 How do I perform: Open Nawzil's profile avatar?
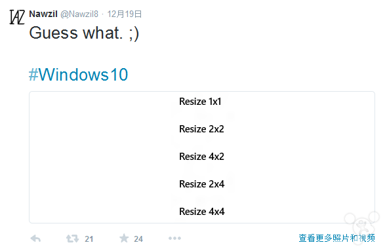[17, 17]
